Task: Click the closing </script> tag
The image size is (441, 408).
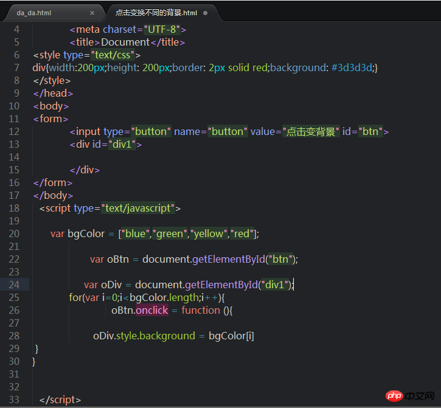Action: click(60, 400)
